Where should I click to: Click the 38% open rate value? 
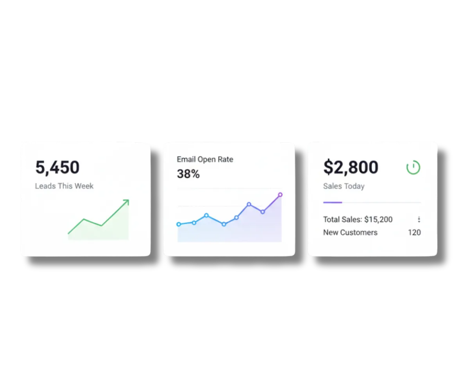pyautogui.click(x=188, y=174)
